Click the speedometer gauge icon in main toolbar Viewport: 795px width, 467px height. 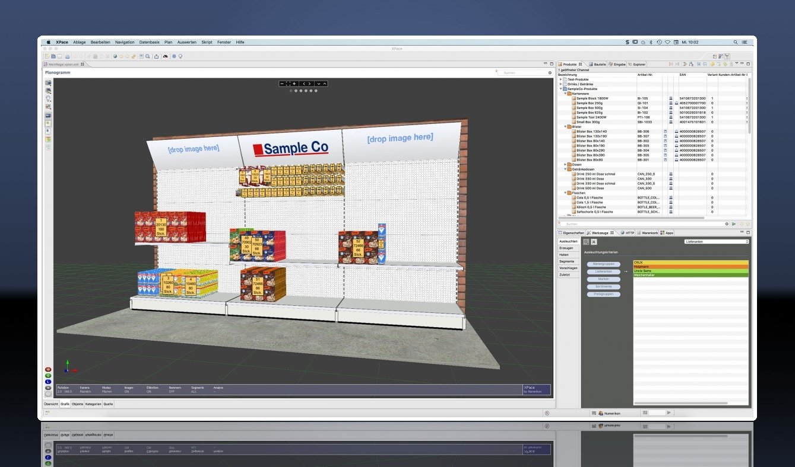click(x=165, y=56)
